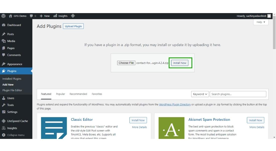This screenshot has height=151, width=276.
Task: Expand the Help dropdown tab
Action: [261, 22]
